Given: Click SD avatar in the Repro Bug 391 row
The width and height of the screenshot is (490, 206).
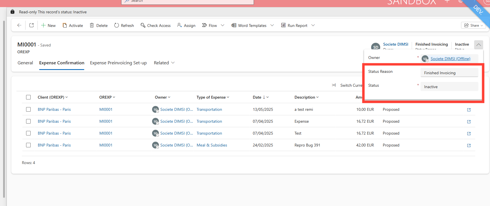Looking at the screenshot, I should pyautogui.click(x=155, y=145).
